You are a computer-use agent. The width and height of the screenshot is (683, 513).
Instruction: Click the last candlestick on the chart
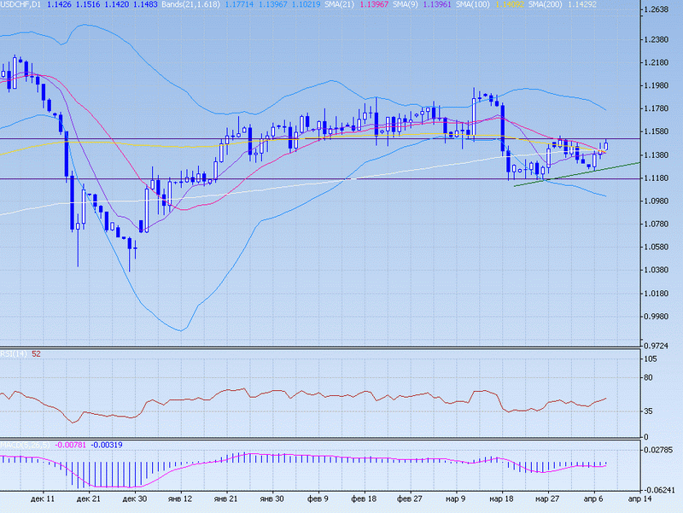click(606, 146)
